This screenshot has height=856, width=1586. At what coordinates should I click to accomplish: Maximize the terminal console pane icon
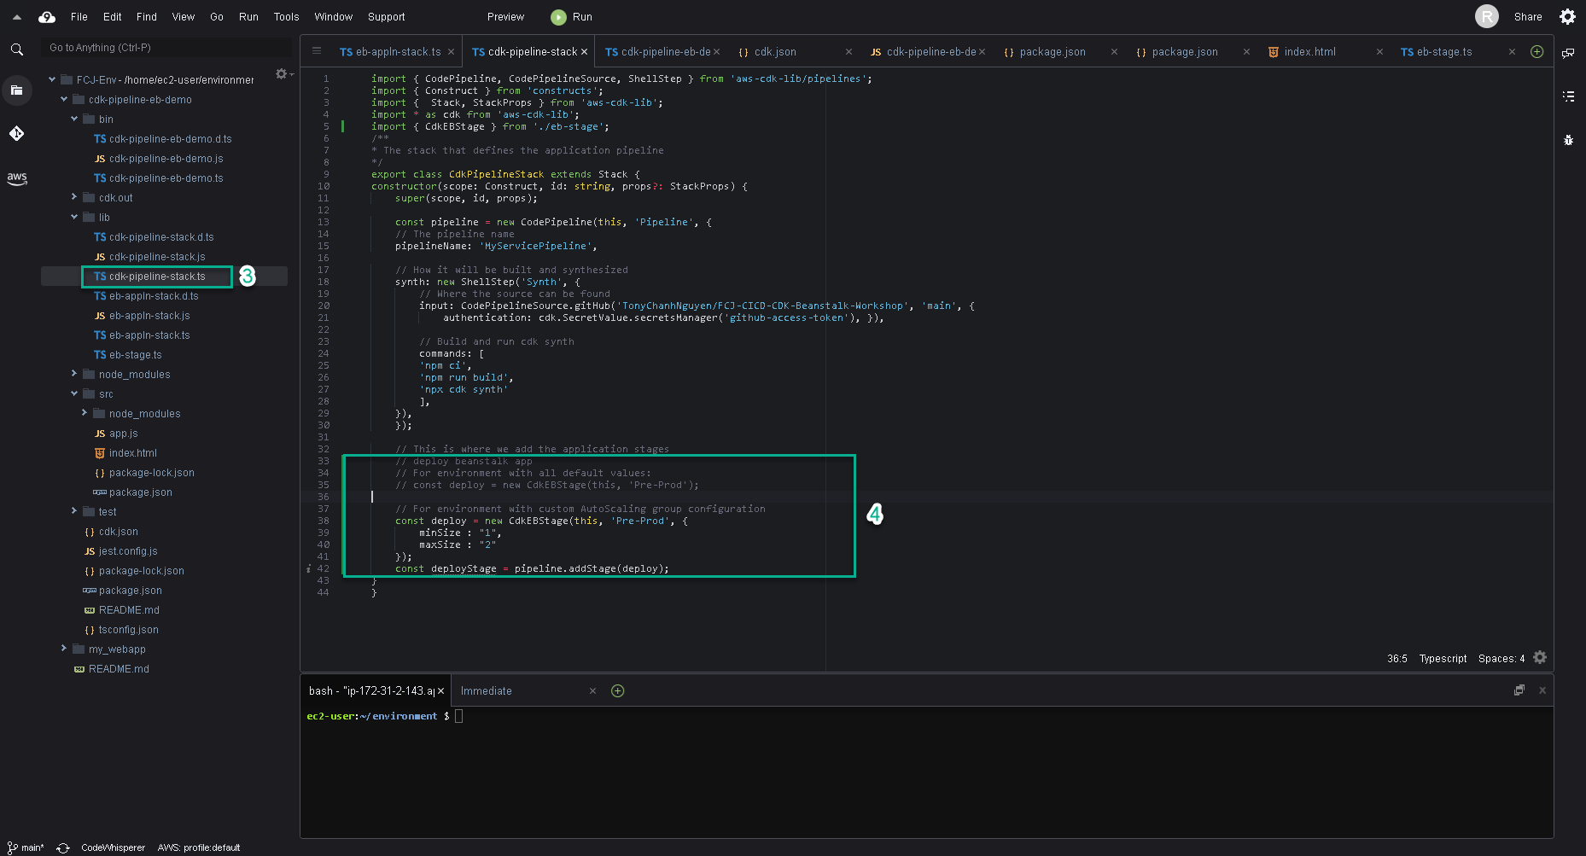pyautogui.click(x=1519, y=690)
